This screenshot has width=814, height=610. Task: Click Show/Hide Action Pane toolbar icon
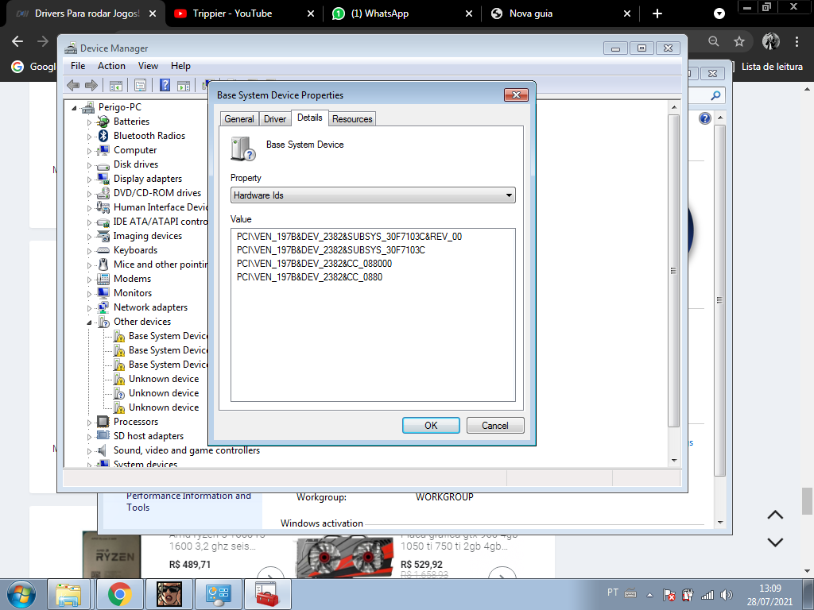(x=184, y=86)
